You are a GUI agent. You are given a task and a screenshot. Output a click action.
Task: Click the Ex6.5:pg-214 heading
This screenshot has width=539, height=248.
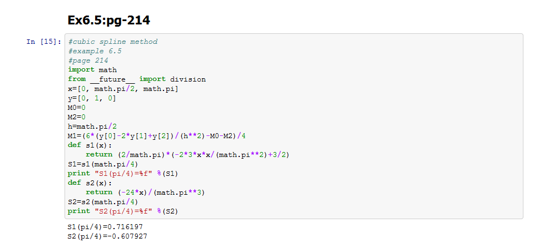click(x=108, y=21)
